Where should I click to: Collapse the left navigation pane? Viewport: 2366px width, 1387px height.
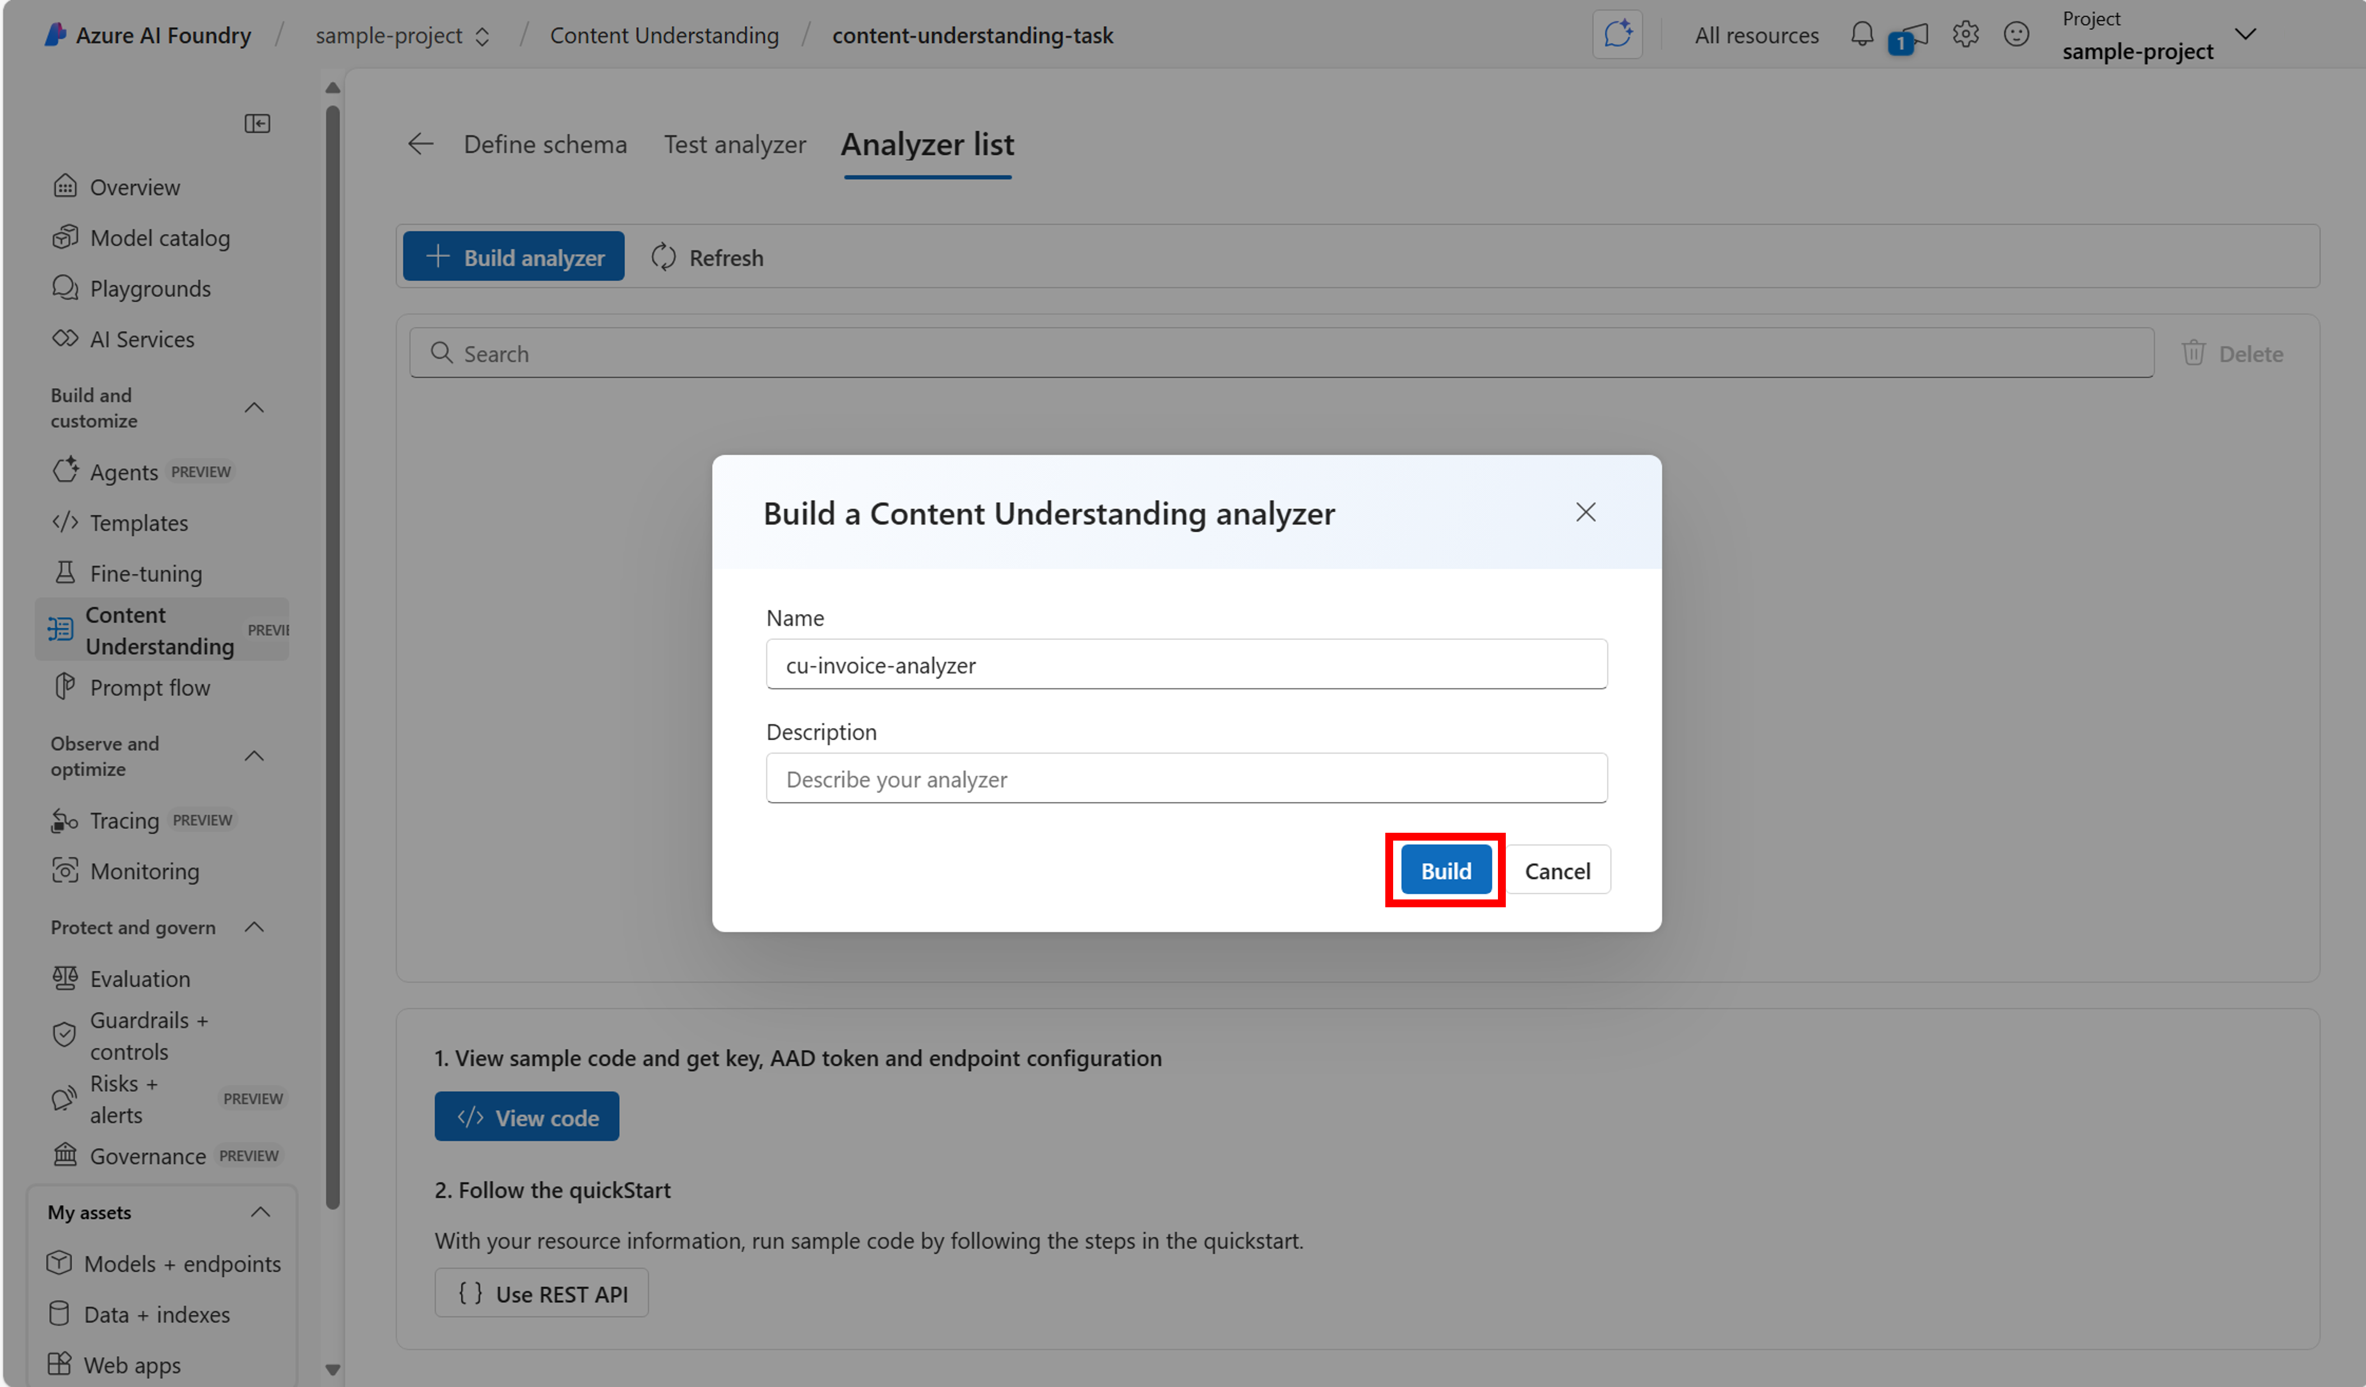(256, 123)
